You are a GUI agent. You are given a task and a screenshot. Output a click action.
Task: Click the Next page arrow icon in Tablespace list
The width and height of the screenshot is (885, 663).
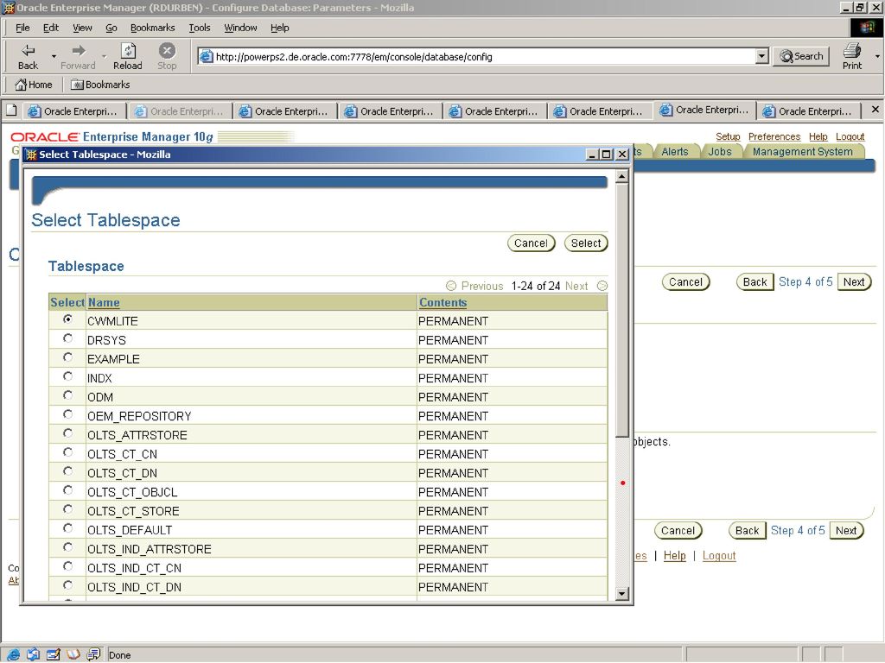click(602, 286)
